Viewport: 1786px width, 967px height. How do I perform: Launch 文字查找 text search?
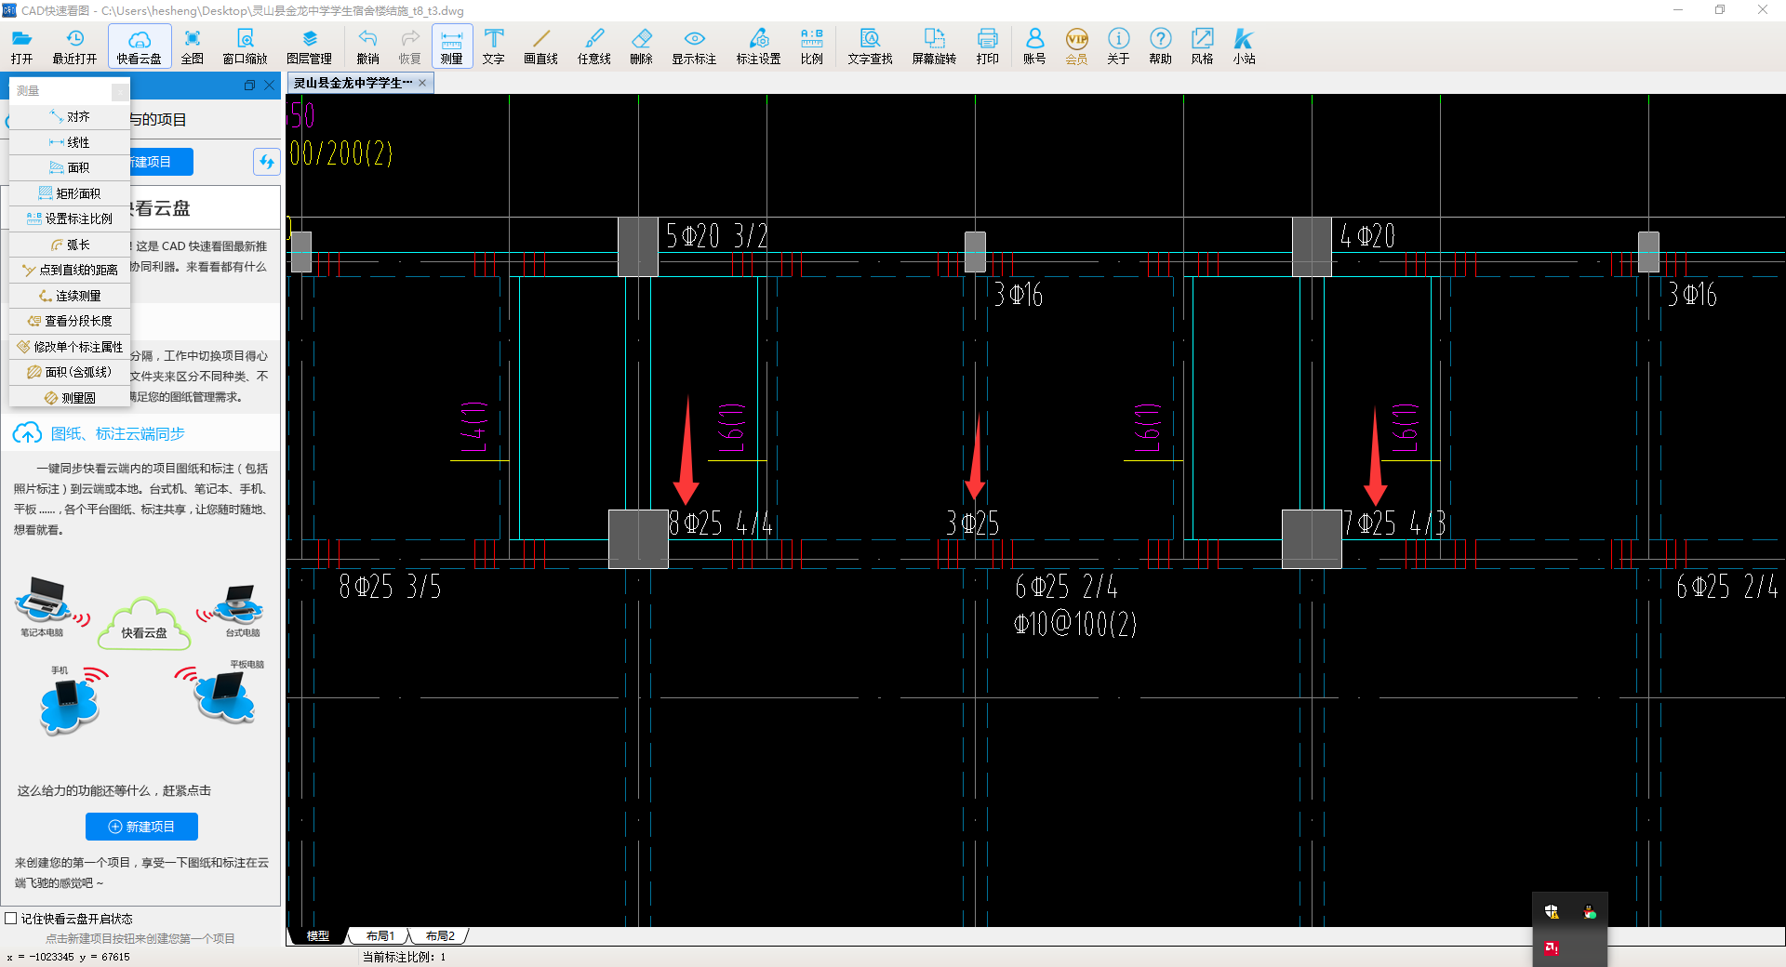click(870, 46)
